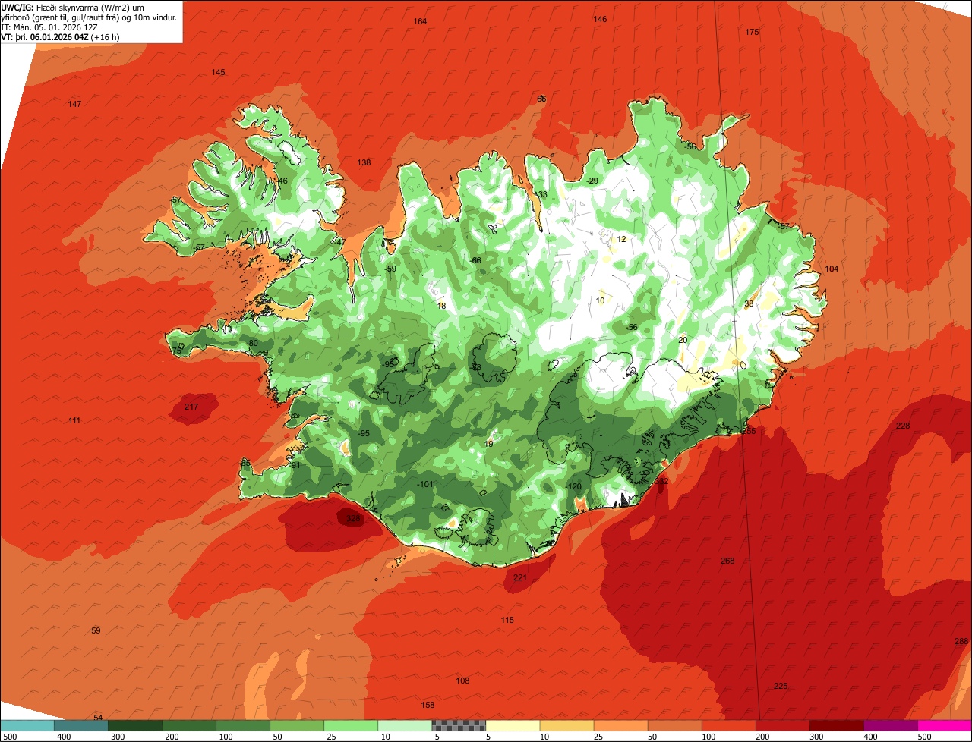The height and width of the screenshot is (742, 972).
Task: Click the yellow-orange legend swatch between 10 and 25
Action: [x=566, y=725]
